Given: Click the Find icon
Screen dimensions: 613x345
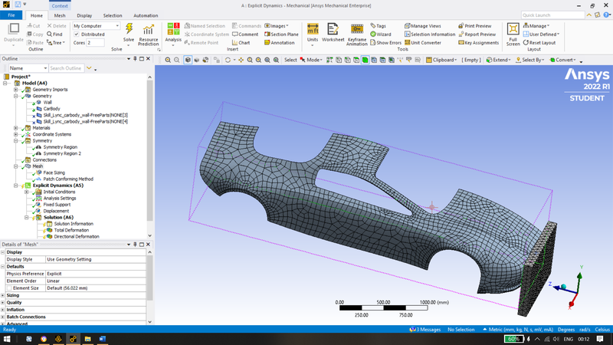Looking at the screenshot, I should [54, 34].
